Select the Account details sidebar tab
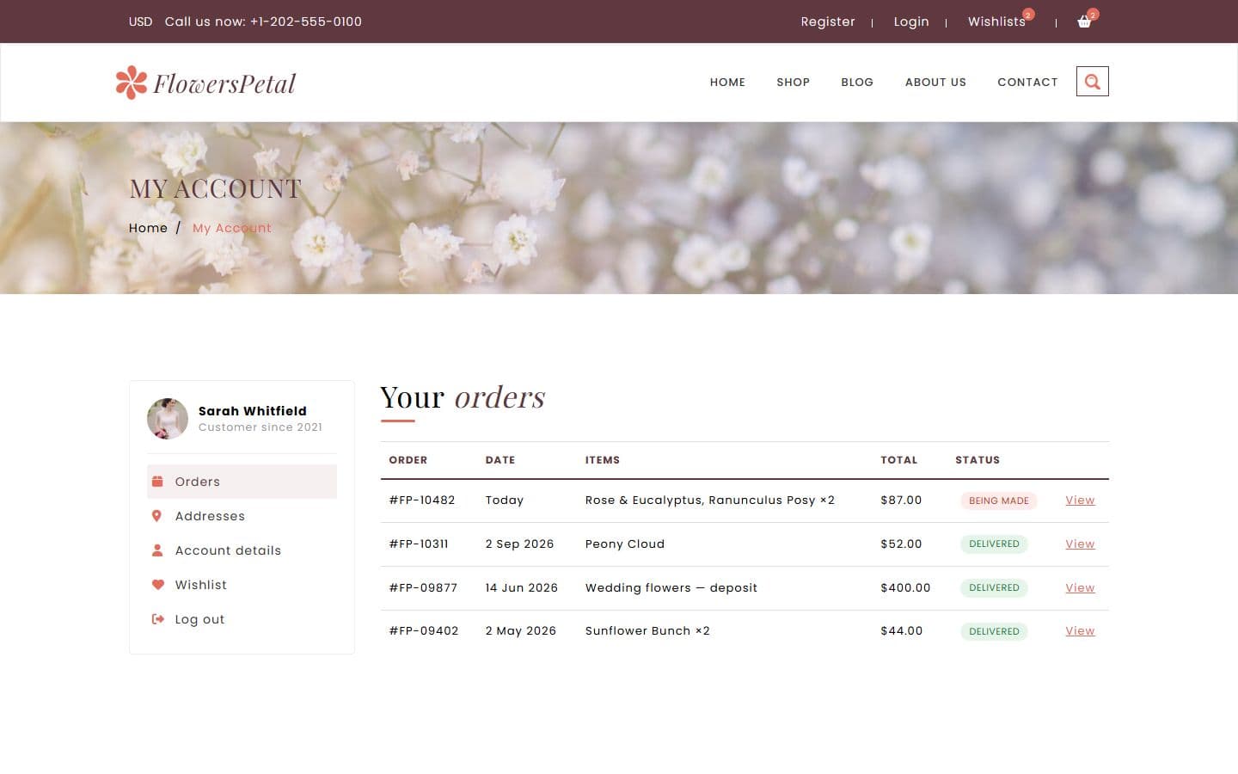The height and width of the screenshot is (774, 1238). [242, 550]
